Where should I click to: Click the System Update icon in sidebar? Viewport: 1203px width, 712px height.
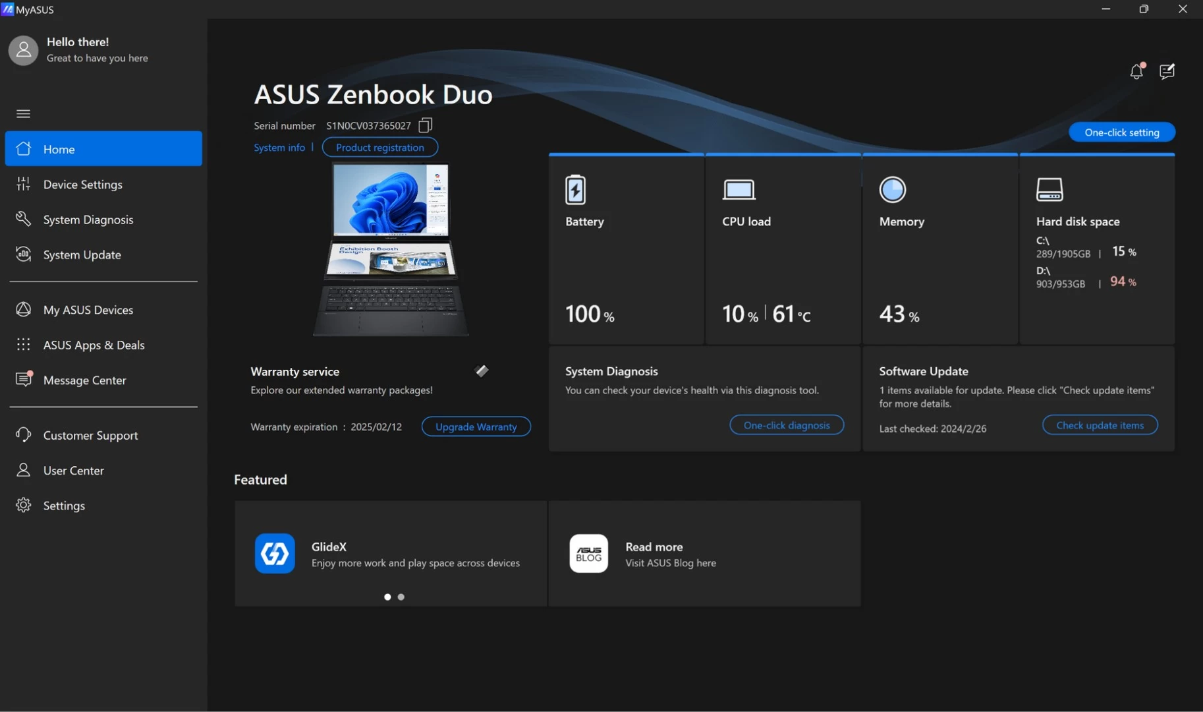tap(24, 254)
